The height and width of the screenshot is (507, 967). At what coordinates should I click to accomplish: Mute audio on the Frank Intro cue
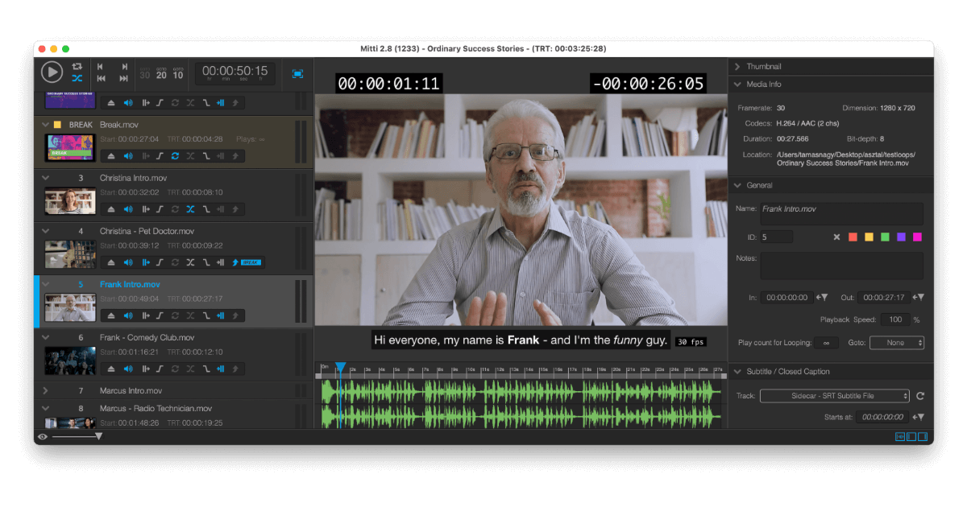pyautogui.click(x=128, y=315)
